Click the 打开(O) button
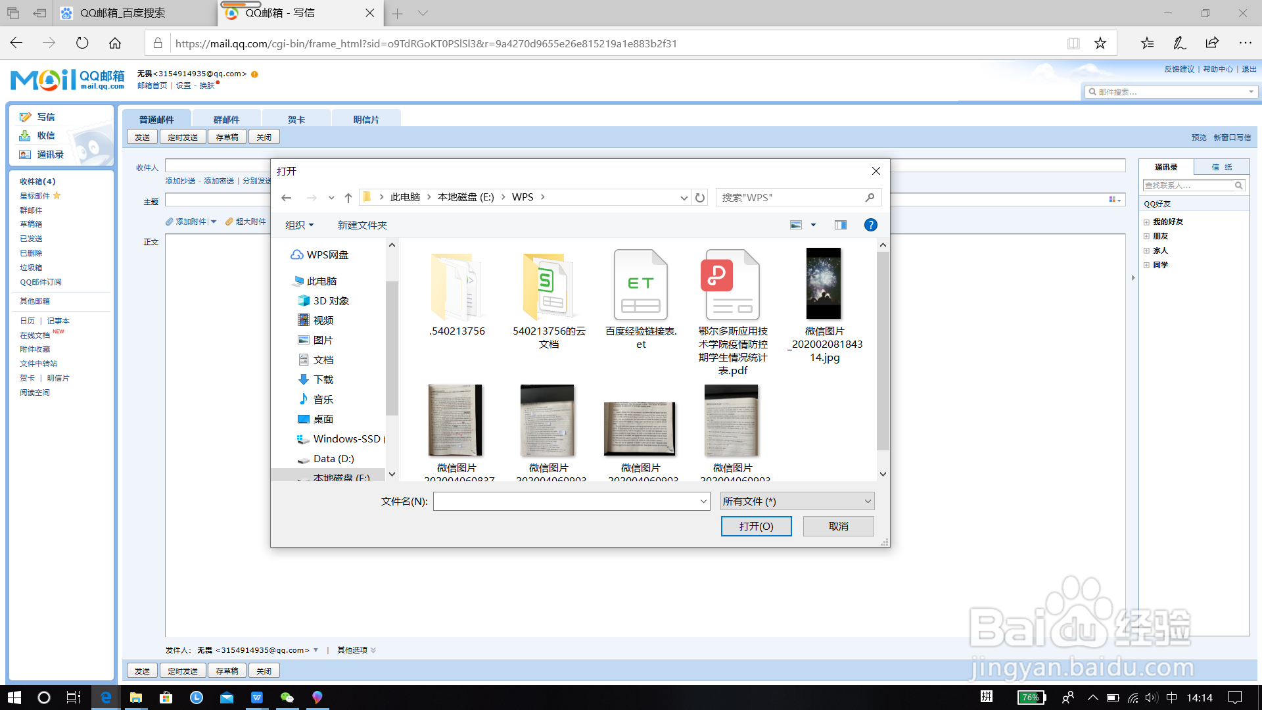This screenshot has width=1262, height=710. [756, 526]
